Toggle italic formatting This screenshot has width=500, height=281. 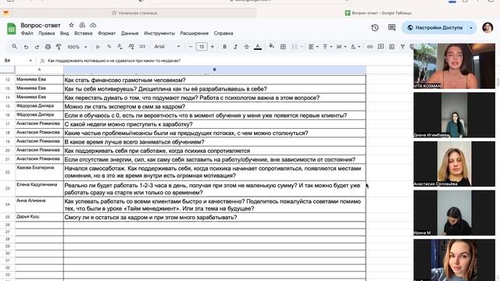click(x=235, y=47)
